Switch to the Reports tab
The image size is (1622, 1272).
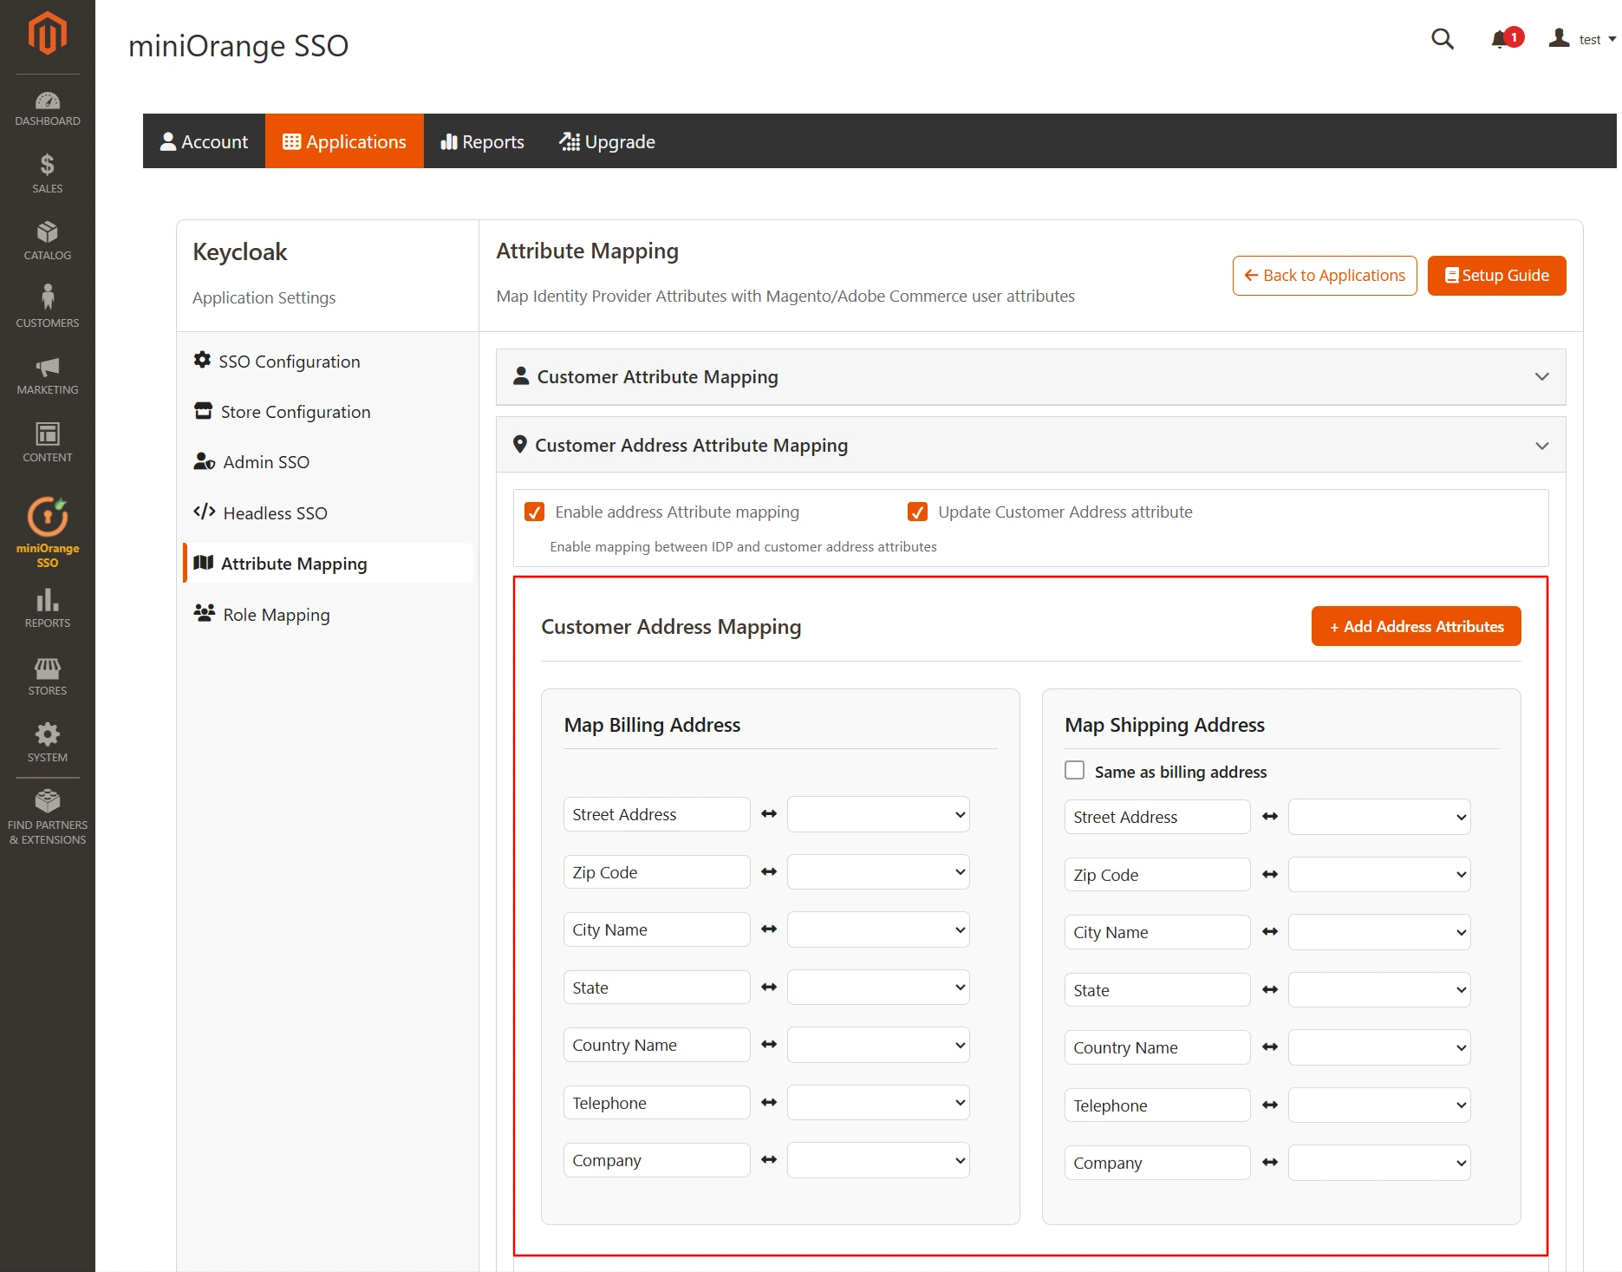point(482,141)
